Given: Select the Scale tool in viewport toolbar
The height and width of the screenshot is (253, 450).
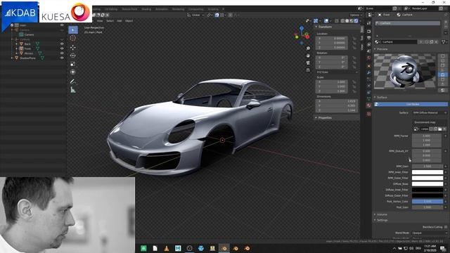Looking at the screenshot, I should pyautogui.click(x=73, y=64).
